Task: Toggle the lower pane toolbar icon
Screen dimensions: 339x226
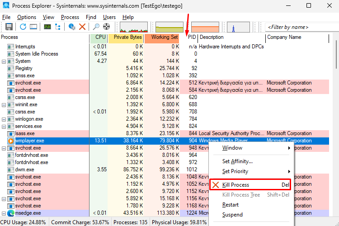Action: (33, 27)
